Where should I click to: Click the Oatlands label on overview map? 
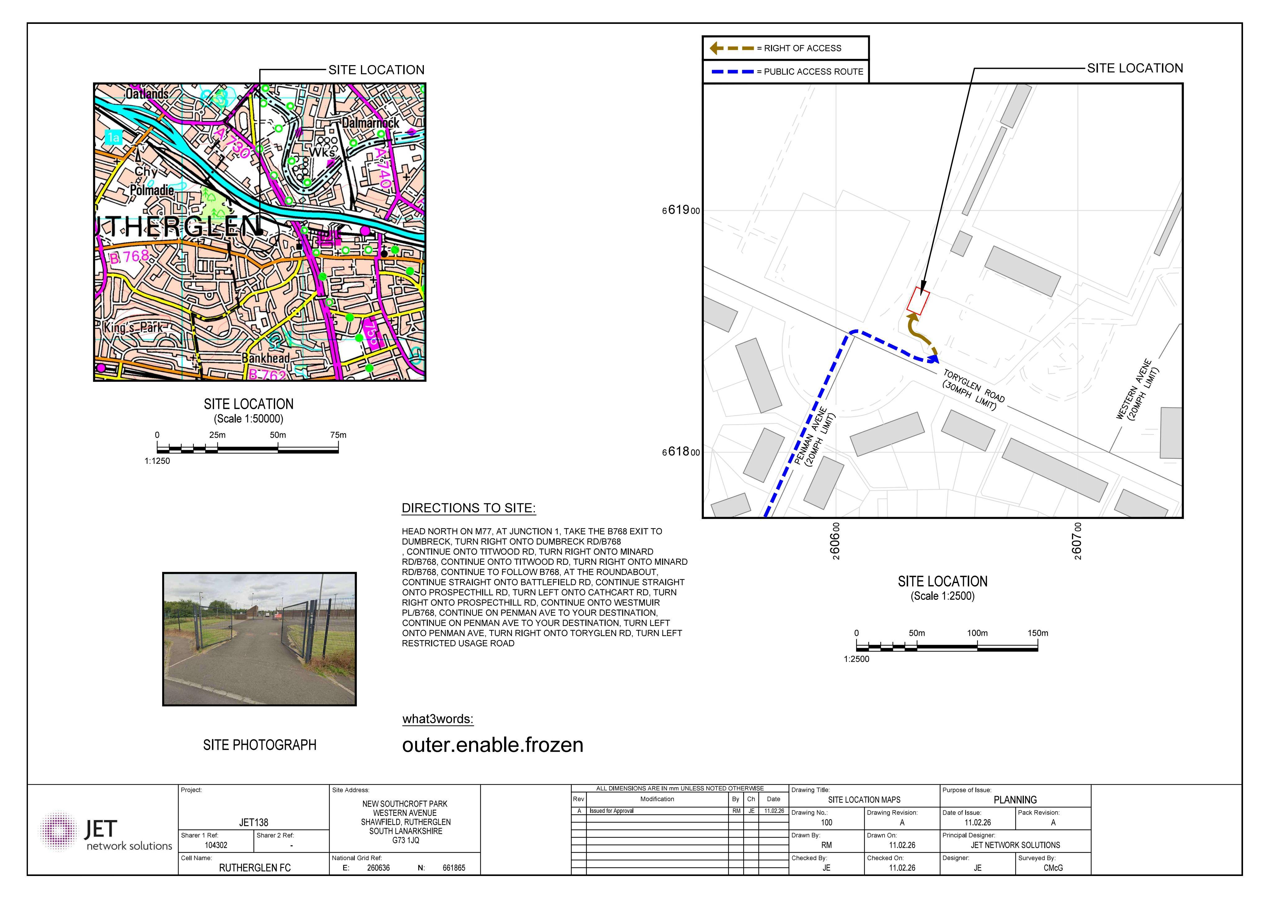[147, 94]
